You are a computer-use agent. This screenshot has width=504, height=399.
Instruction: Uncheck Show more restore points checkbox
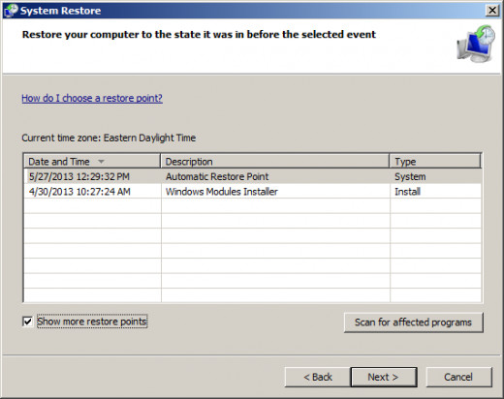tap(28, 322)
